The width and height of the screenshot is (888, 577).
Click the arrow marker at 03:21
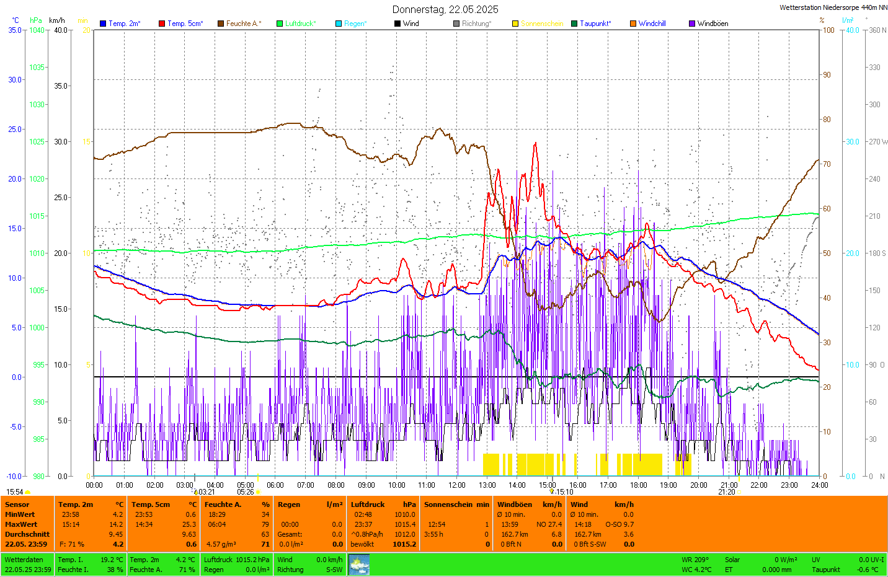(196, 492)
